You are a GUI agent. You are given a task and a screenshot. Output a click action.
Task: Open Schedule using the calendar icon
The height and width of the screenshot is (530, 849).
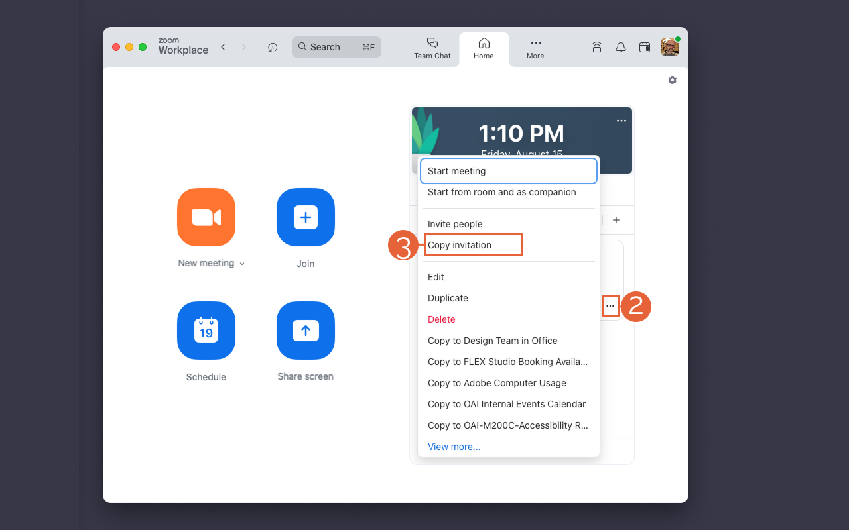(206, 331)
